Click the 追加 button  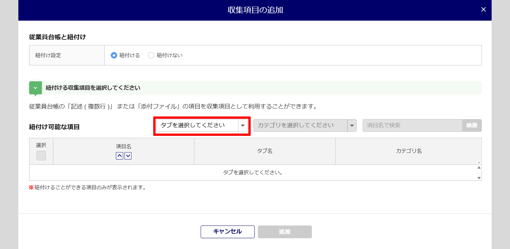coord(285,232)
